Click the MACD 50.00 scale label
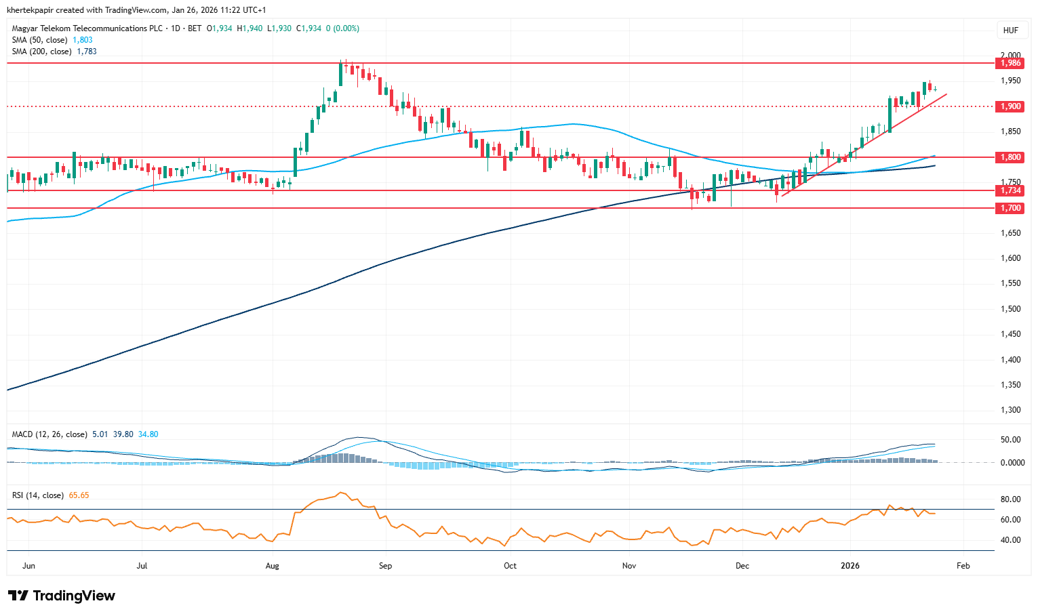The width and height of the screenshot is (1038, 616). click(1010, 440)
